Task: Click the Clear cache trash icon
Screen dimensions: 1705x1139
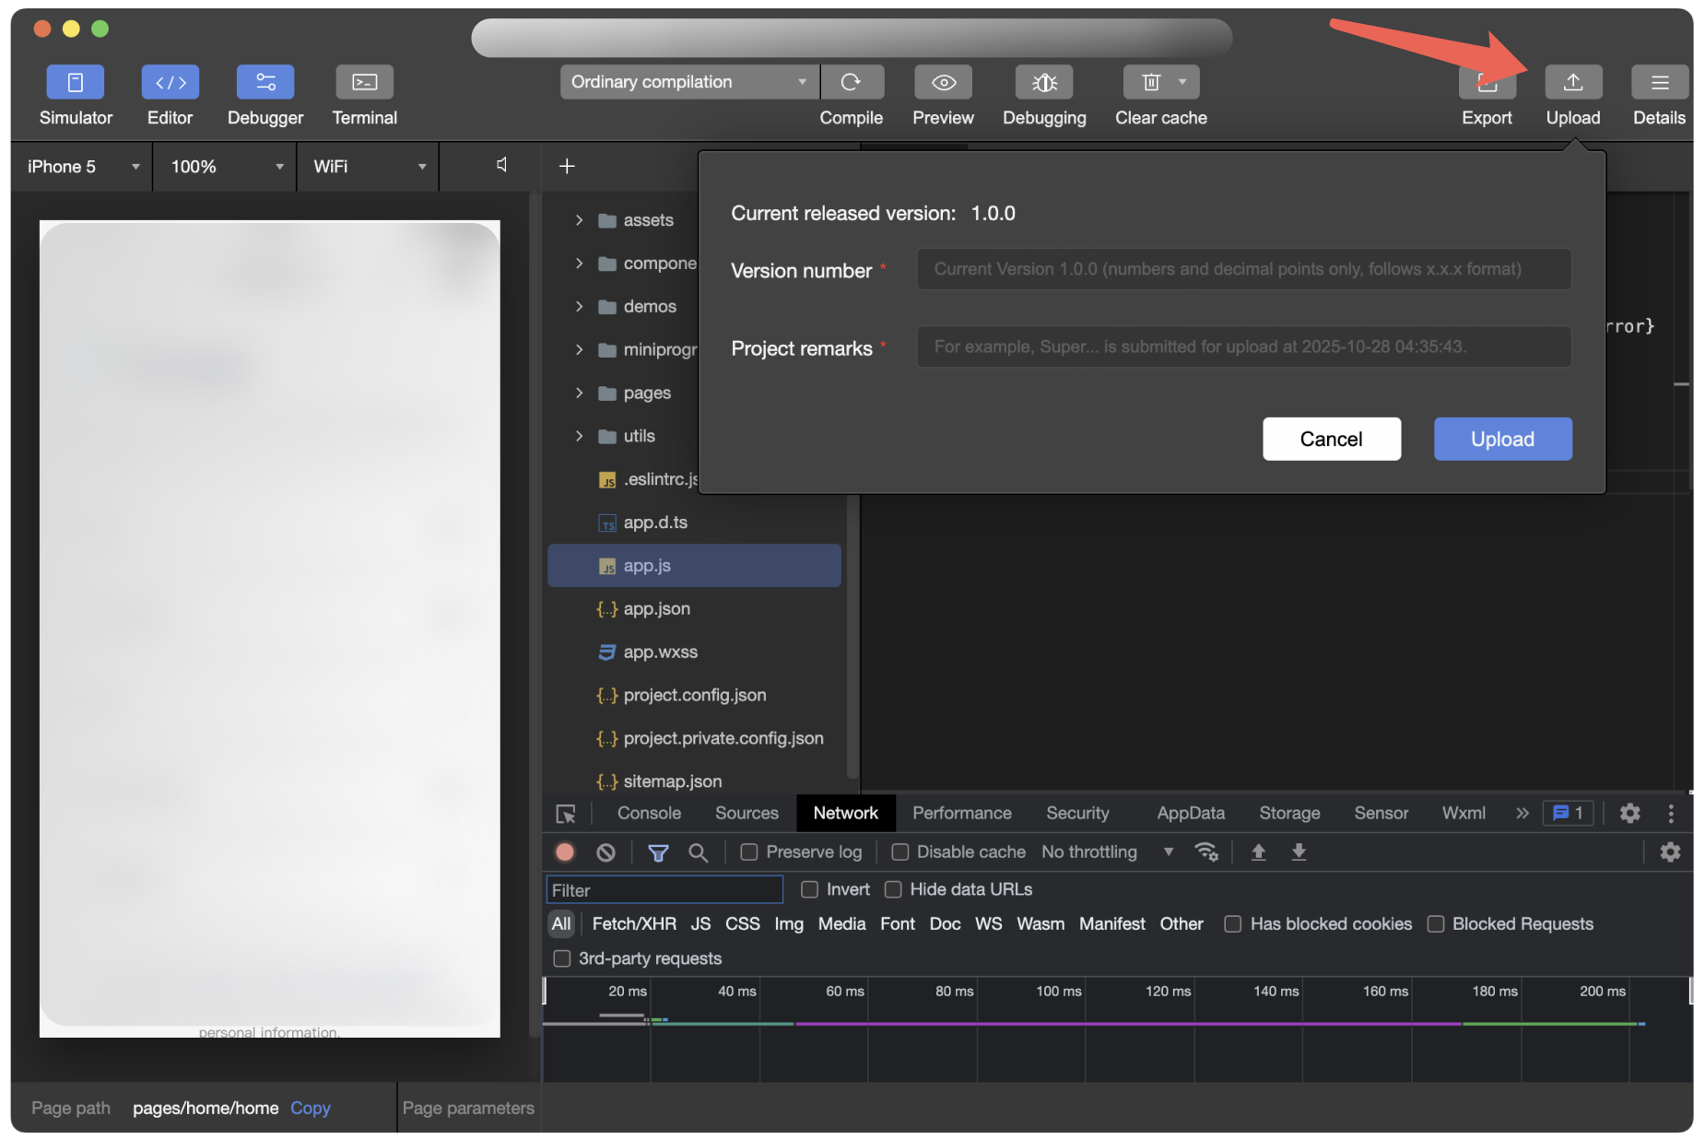Action: pos(1150,82)
